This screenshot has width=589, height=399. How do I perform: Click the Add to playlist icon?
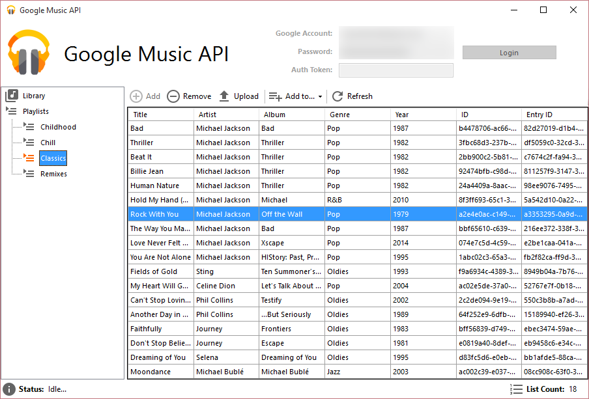point(275,96)
